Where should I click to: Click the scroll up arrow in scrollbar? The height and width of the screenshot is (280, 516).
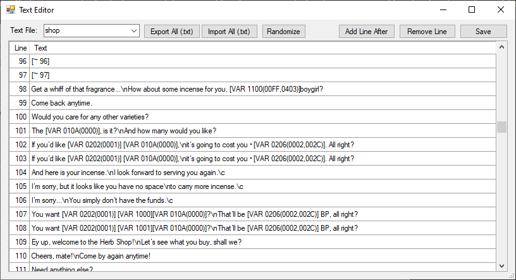pos(502,47)
